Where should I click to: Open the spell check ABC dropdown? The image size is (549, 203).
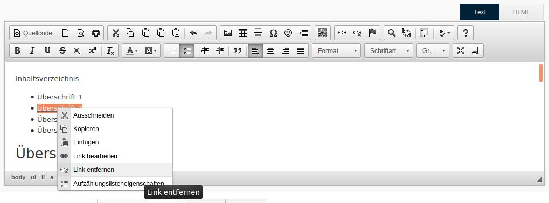point(444,33)
